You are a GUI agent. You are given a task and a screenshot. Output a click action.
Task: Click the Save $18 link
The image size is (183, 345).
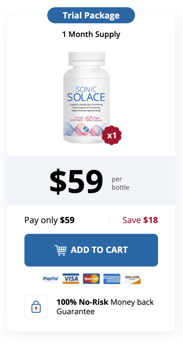140,220
